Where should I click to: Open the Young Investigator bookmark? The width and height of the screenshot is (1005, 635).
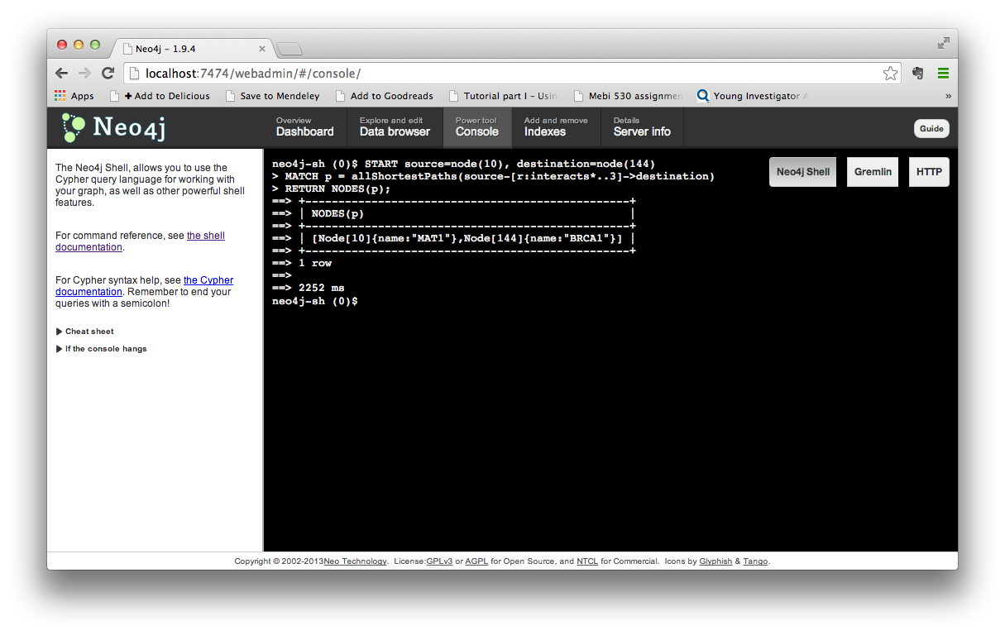[x=753, y=96]
